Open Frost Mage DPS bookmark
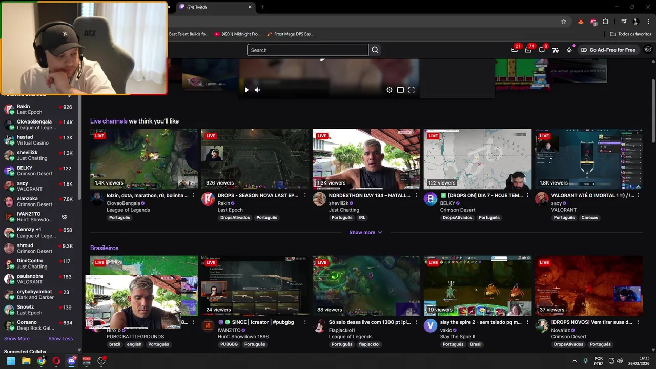 point(291,34)
